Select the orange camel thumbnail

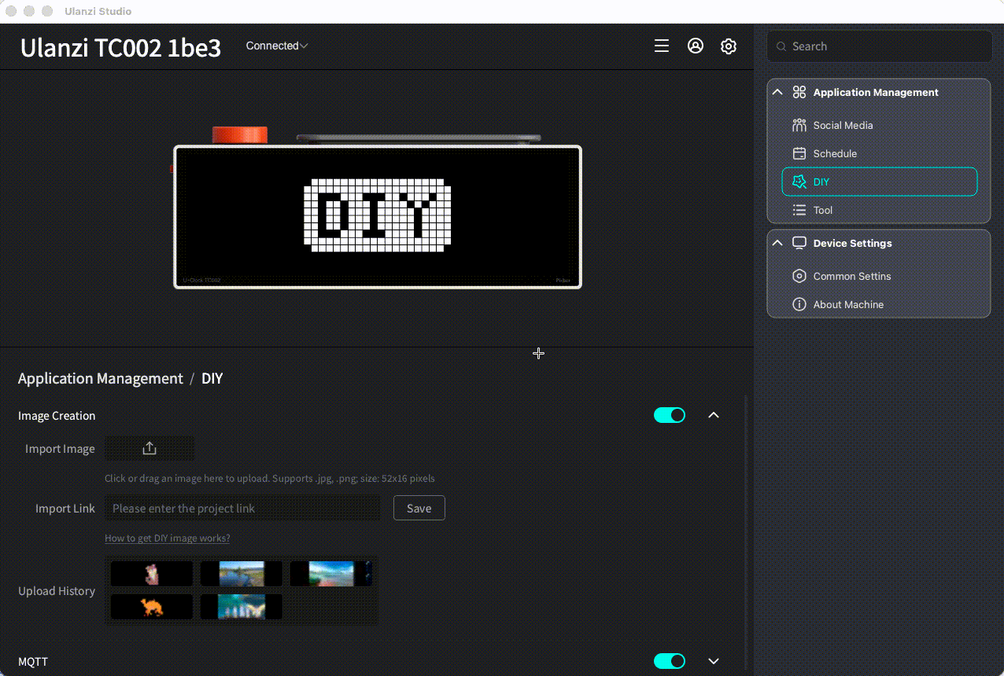pyautogui.click(x=152, y=606)
